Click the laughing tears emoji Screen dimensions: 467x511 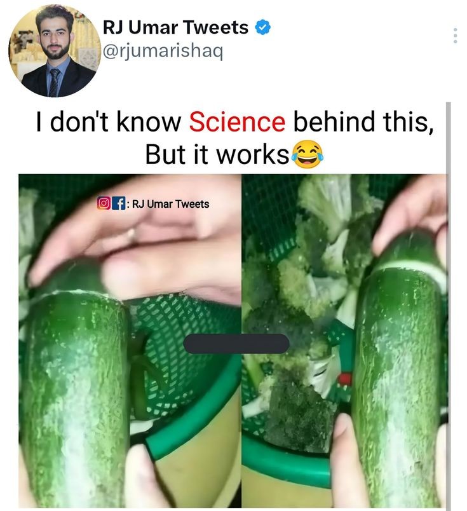[307, 155]
